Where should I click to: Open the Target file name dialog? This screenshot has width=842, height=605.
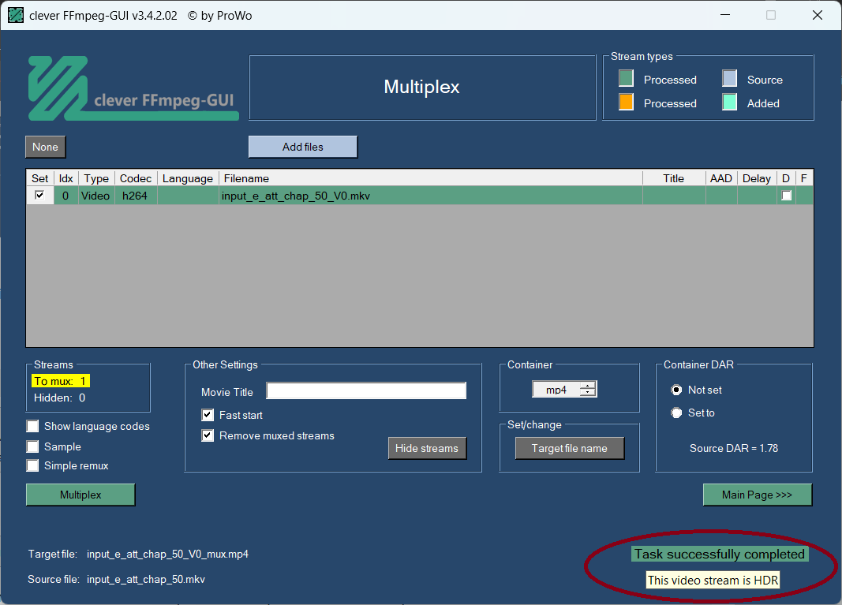coord(569,448)
